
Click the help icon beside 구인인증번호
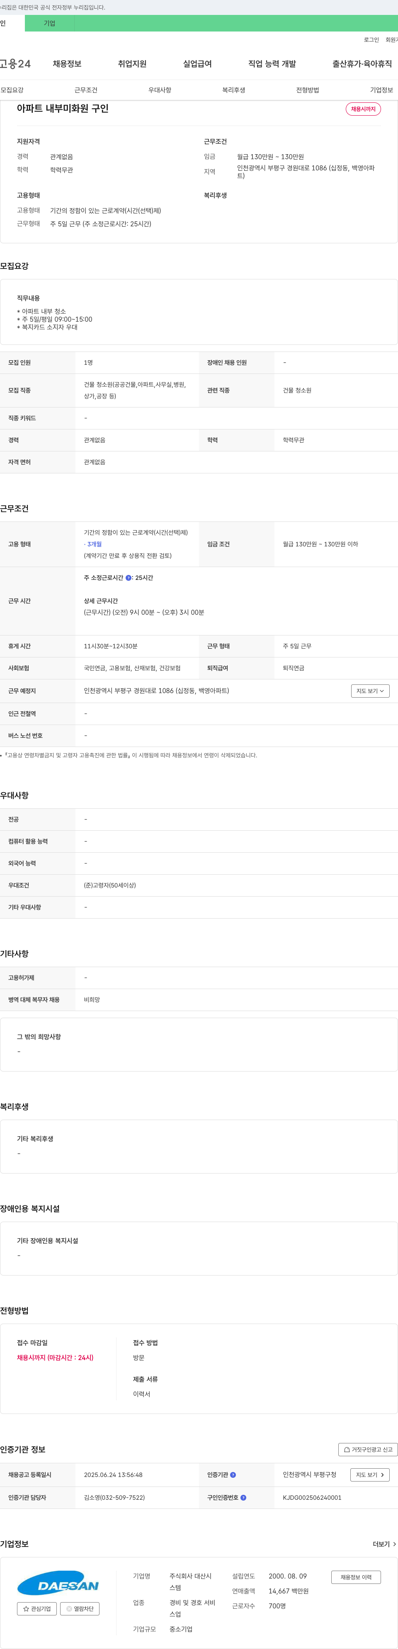243,1498
